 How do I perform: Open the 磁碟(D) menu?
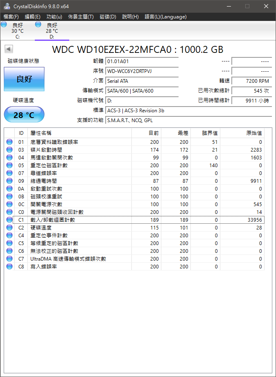(108, 16)
